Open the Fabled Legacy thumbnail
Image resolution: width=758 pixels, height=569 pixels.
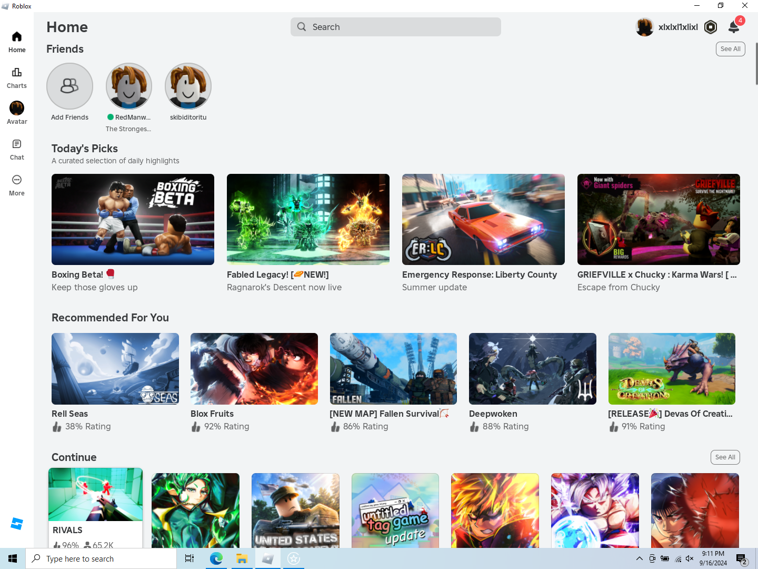point(308,219)
